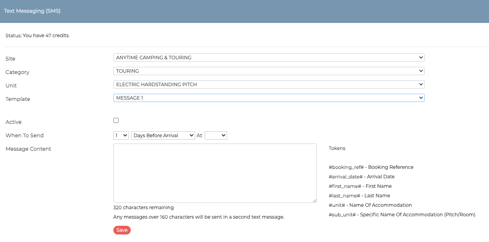Screen dimensions: 489x242
Task: Click the Text Messaging (SMS) header title
Action: [32, 11]
